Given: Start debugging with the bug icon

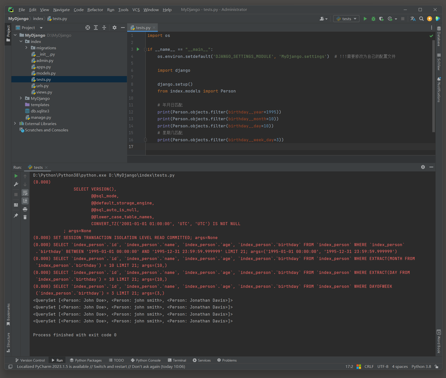Looking at the screenshot, I should point(373,19).
